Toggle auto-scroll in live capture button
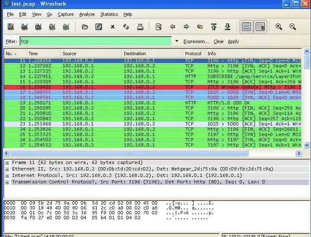 [x=260, y=27]
